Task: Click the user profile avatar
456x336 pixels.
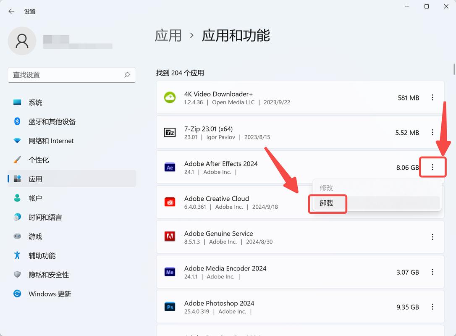Action: 22,41
